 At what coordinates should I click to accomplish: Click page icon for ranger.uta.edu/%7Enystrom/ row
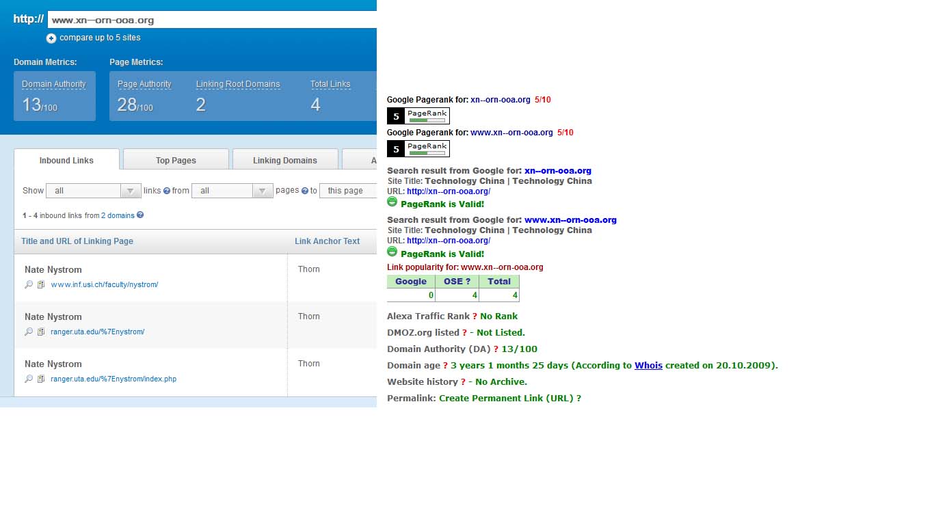(41, 332)
